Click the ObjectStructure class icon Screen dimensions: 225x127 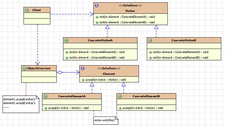click(25, 68)
